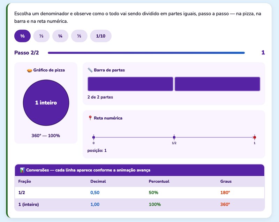The height and width of the screenshot is (222, 279).
Task: Click the '50%' percentage cell
Action: click(153, 192)
